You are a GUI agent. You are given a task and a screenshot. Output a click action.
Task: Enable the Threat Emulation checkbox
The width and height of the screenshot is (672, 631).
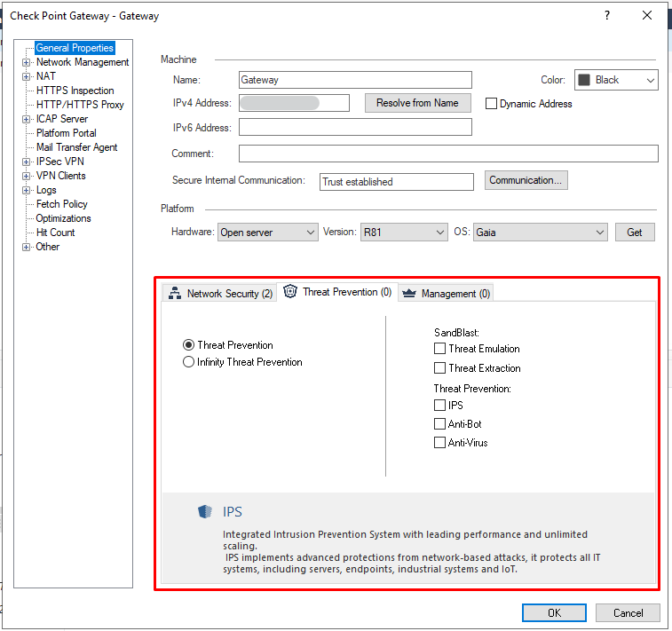pos(439,349)
